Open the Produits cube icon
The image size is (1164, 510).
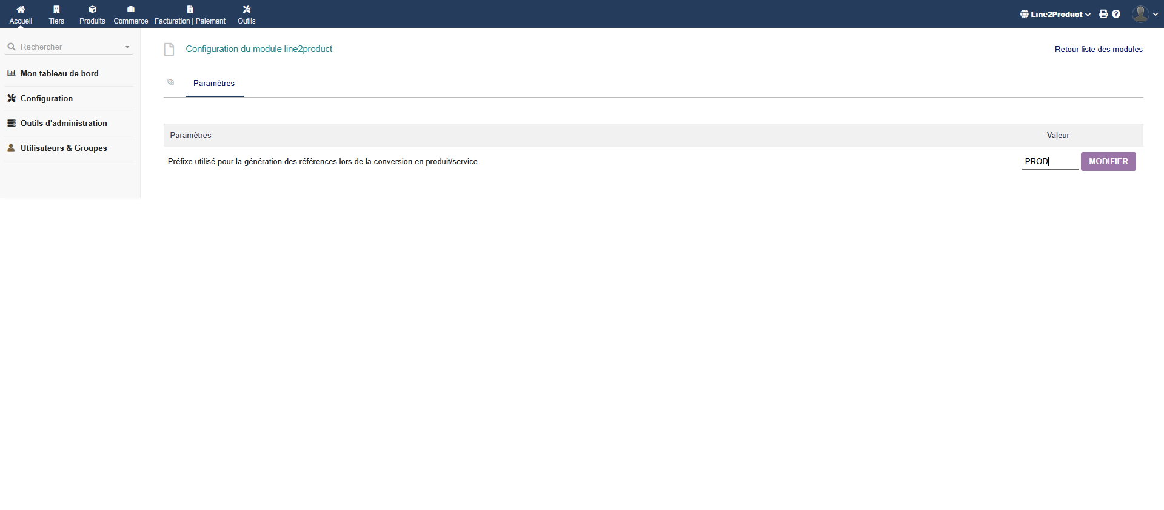click(x=92, y=10)
